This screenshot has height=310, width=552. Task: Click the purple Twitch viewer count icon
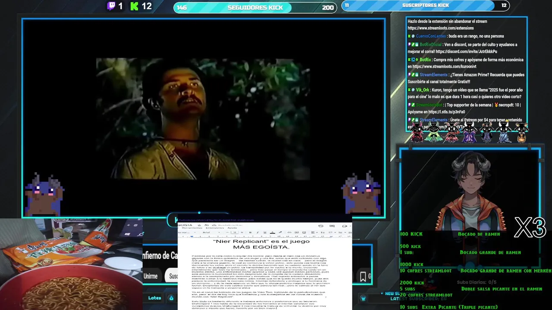click(111, 6)
